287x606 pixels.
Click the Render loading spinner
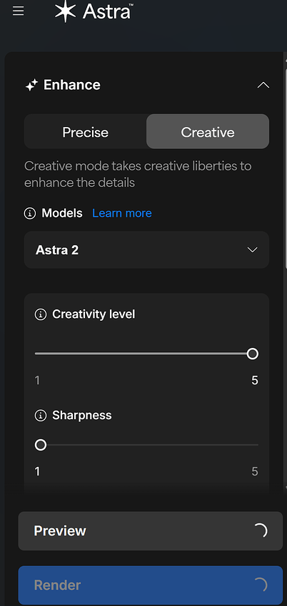[260, 585]
